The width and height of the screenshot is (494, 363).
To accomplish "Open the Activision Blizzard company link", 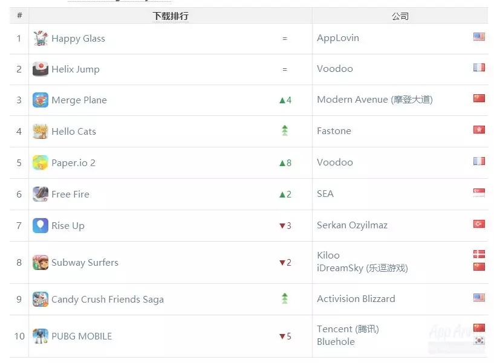I will [356, 298].
